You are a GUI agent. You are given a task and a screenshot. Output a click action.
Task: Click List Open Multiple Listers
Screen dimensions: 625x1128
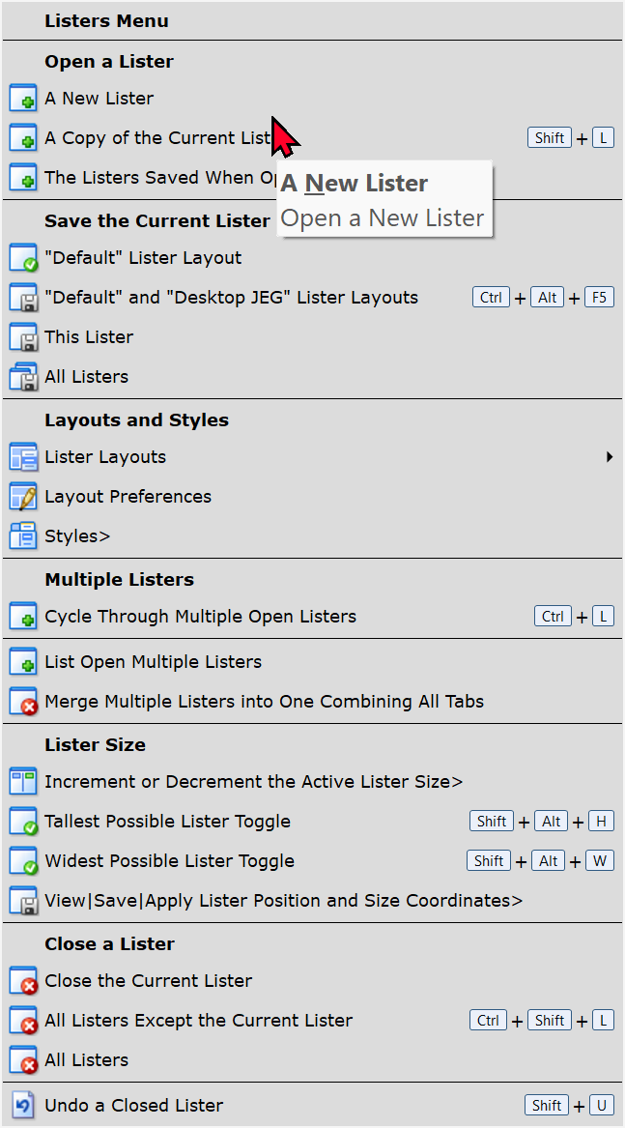coord(153,662)
